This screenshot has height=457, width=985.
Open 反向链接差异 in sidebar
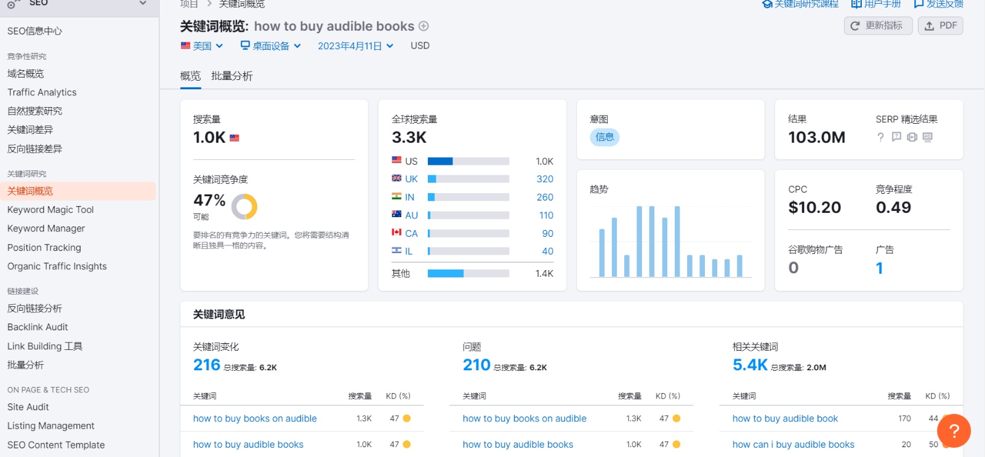(x=35, y=149)
